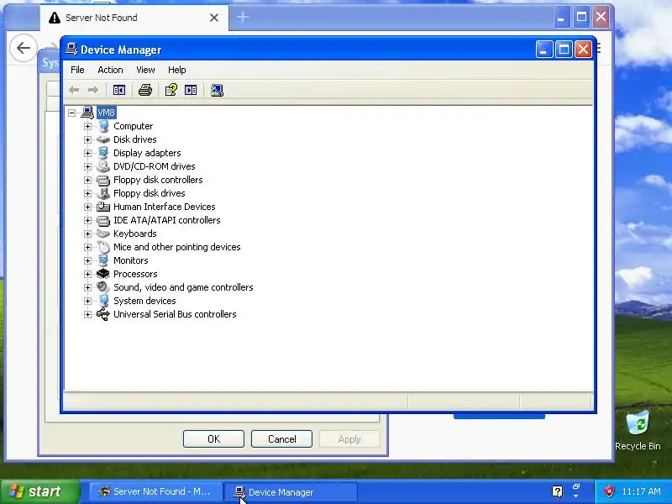672x504 pixels.
Task: Select Human Interface Devices label
Action: [x=164, y=207]
